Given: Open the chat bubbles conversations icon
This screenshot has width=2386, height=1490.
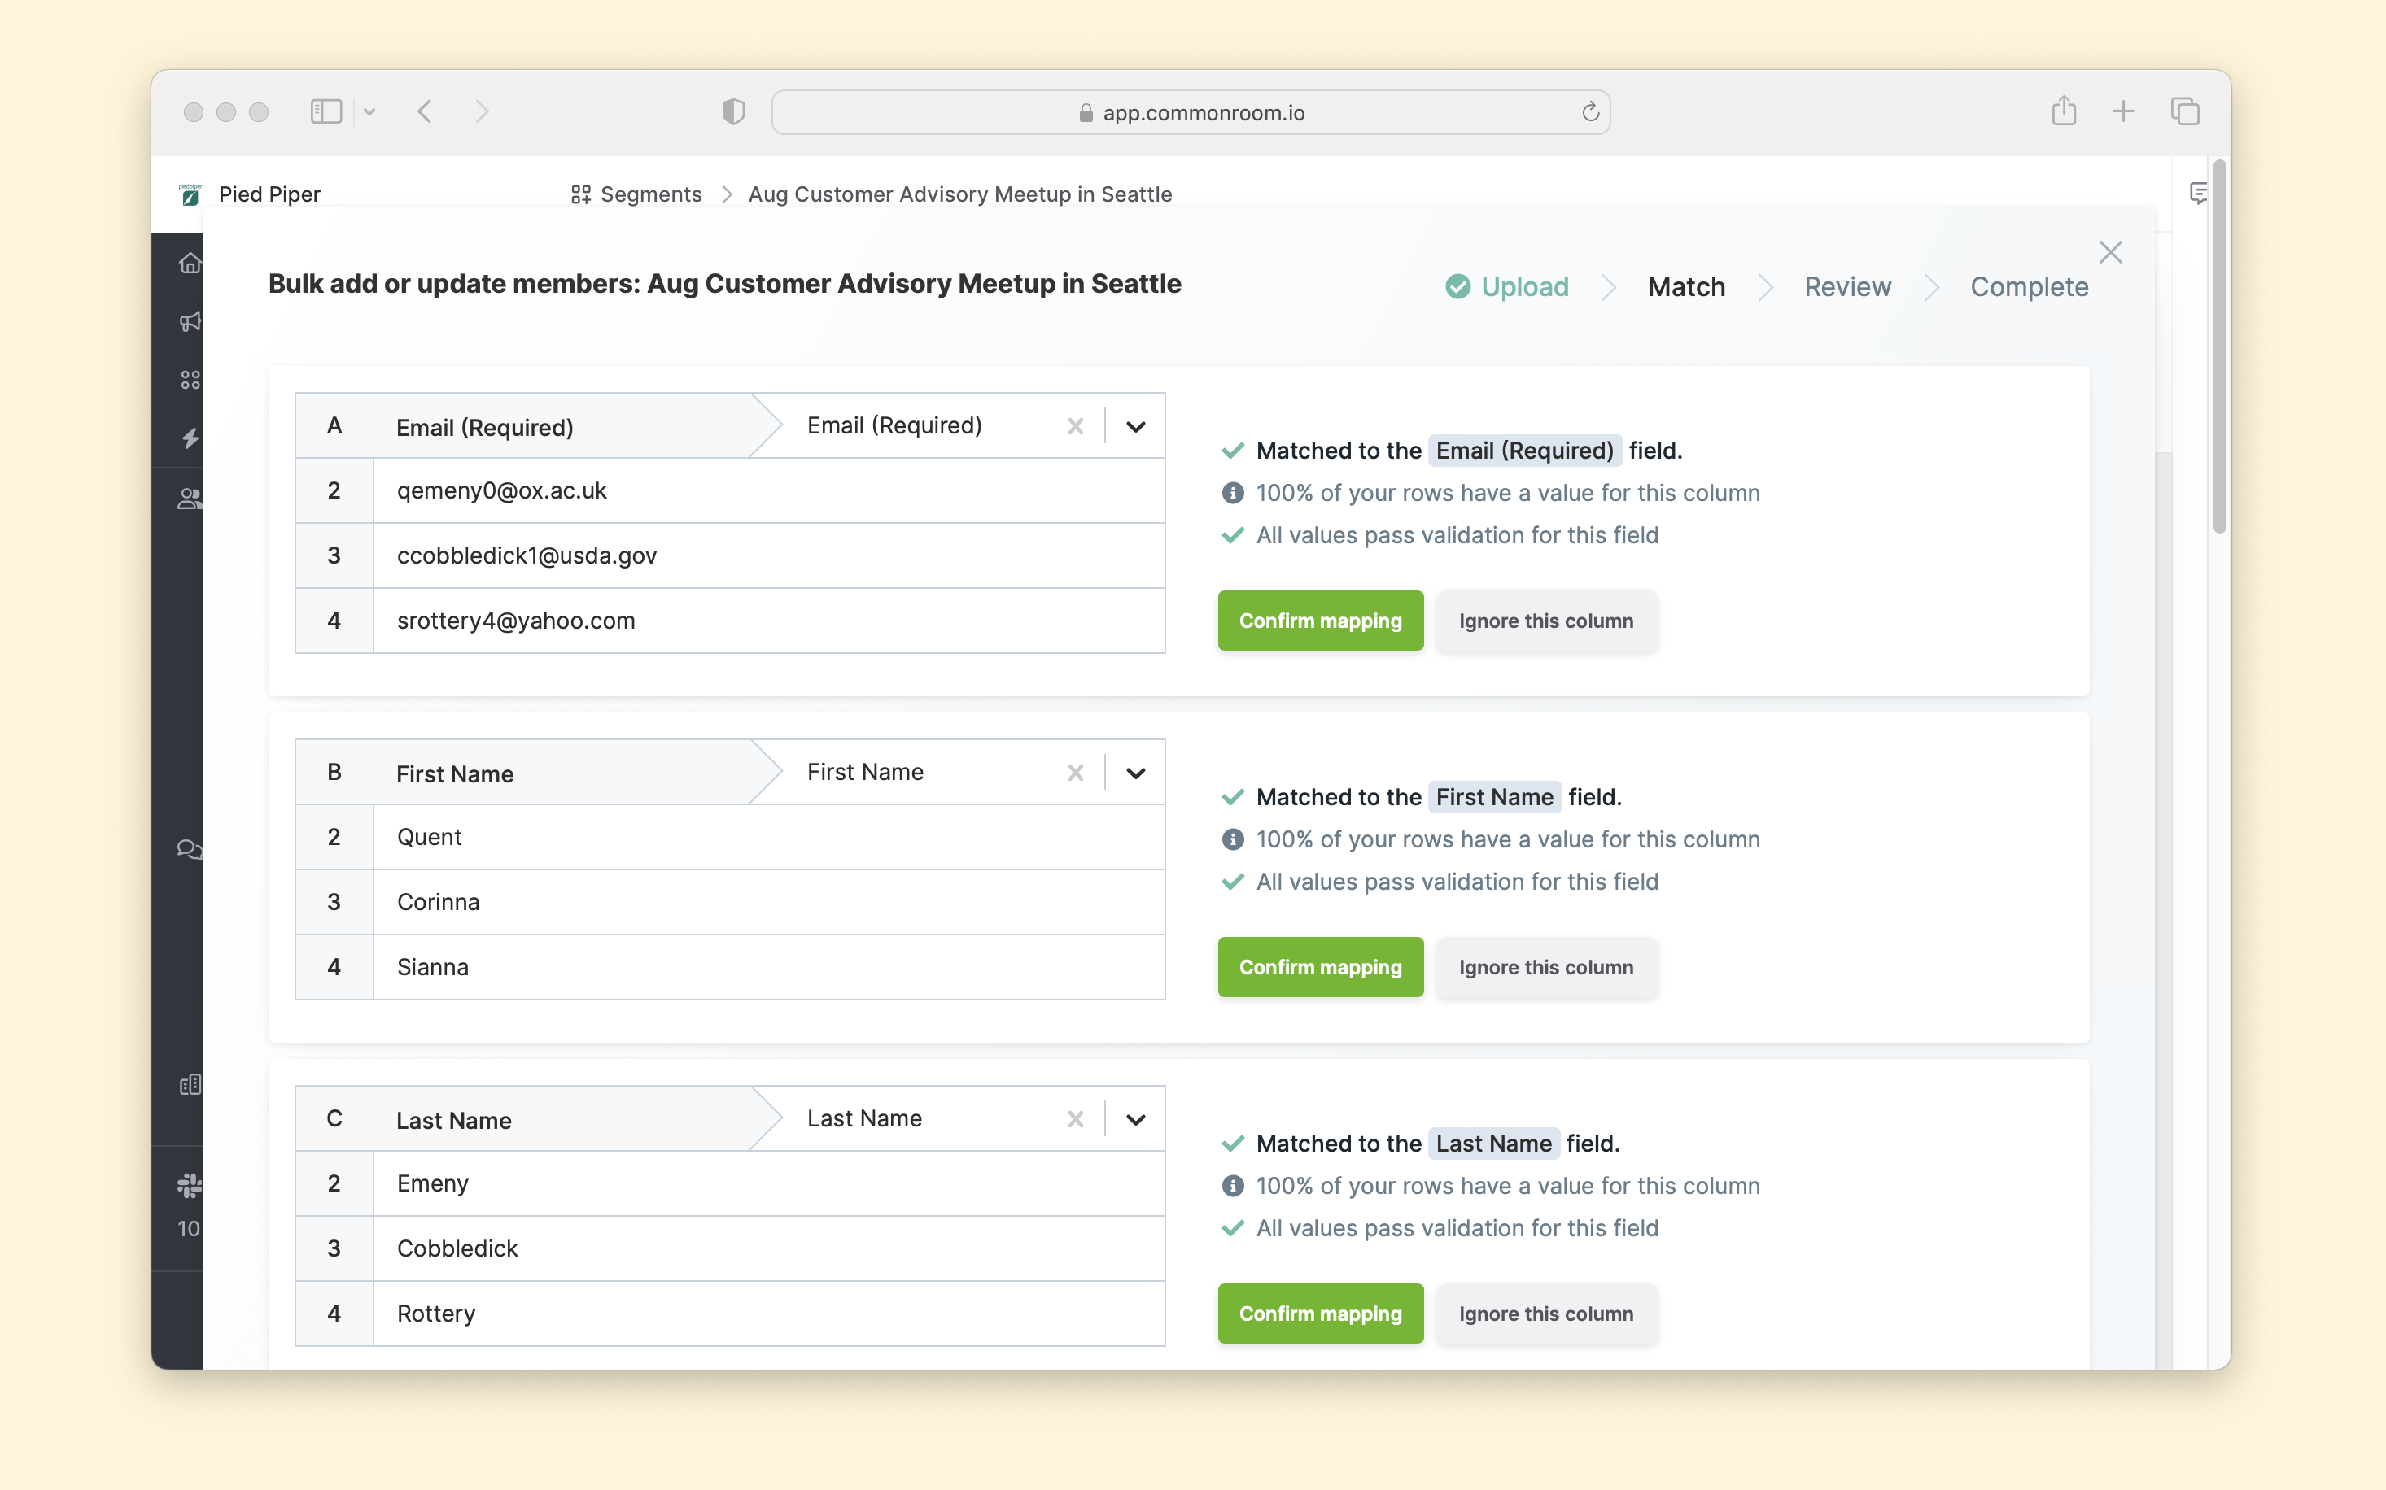Looking at the screenshot, I should (x=190, y=849).
